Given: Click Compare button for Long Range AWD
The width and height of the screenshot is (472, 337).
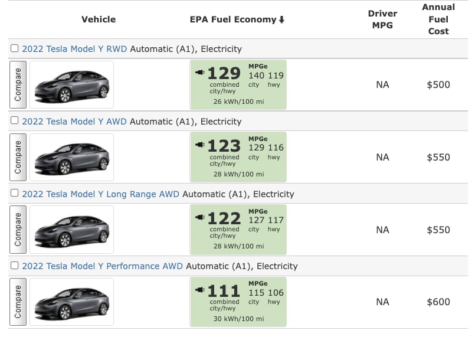Looking at the screenshot, I should tap(18, 230).
